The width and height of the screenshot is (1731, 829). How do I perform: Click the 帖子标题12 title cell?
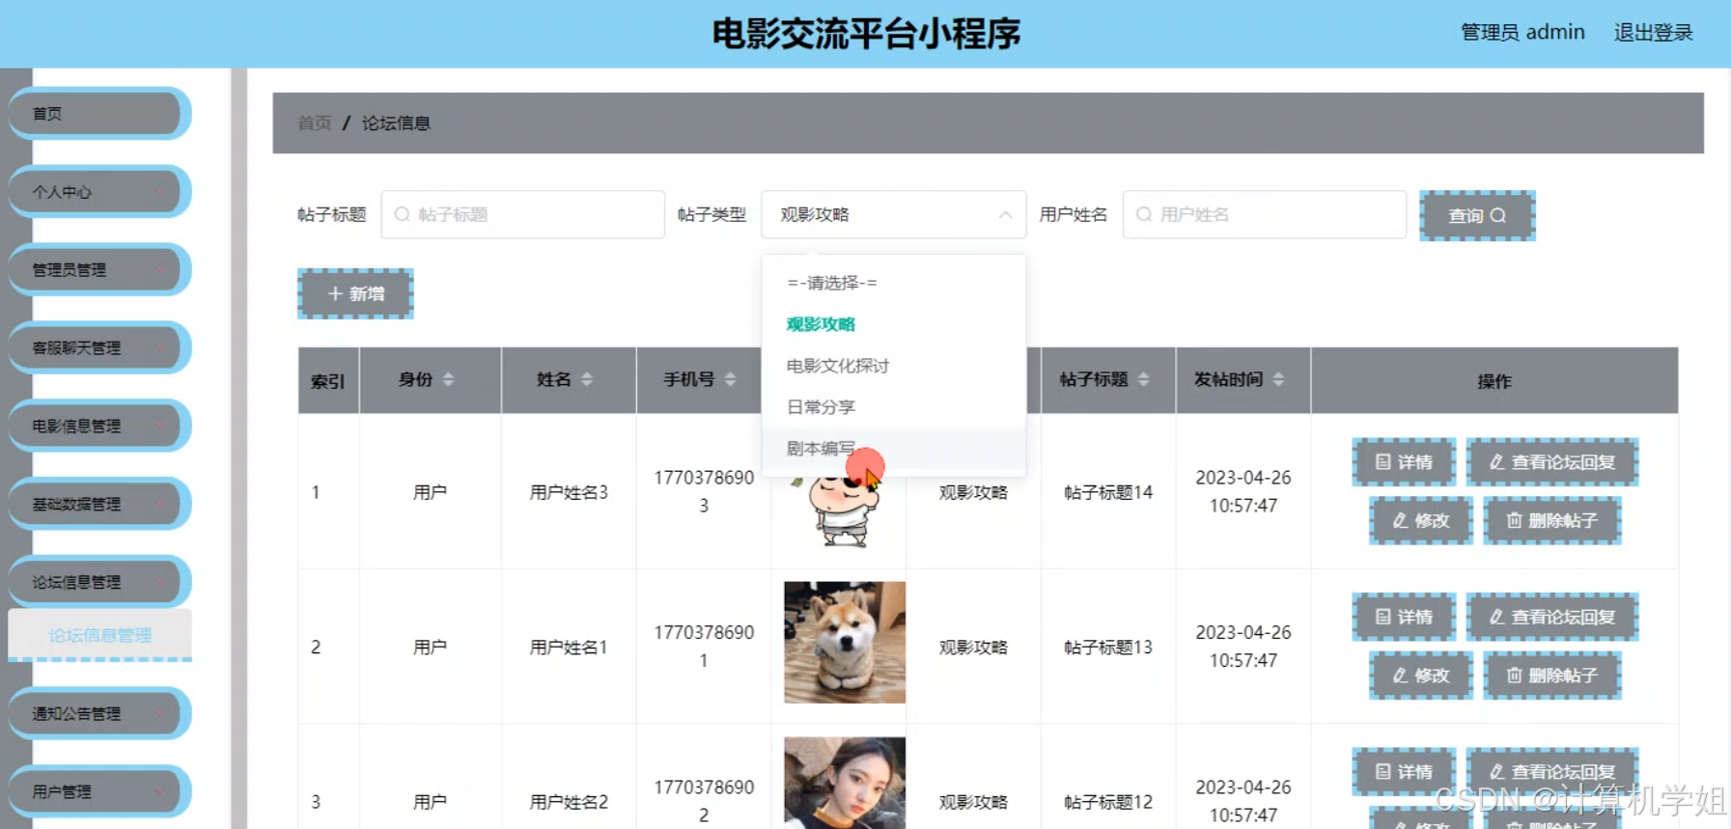1108,802
